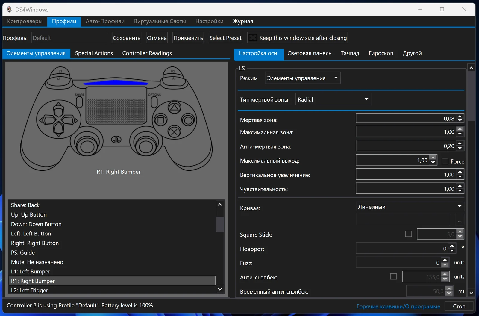Click the blue lightbar on controller
The height and width of the screenshot is (316, 479).
116,83
